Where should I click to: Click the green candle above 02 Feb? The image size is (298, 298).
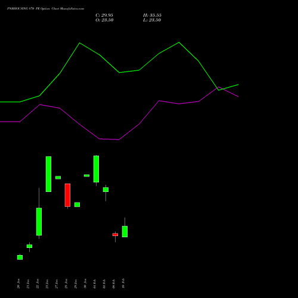pyautogui.click(x=105, y=190)
